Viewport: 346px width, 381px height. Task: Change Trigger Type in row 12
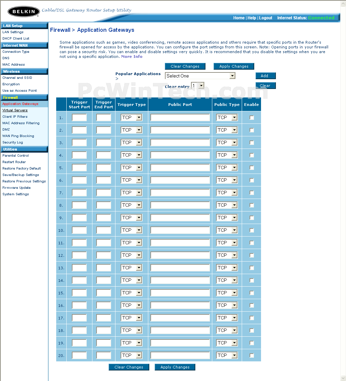pyautogui.click(x=131, y=255)
